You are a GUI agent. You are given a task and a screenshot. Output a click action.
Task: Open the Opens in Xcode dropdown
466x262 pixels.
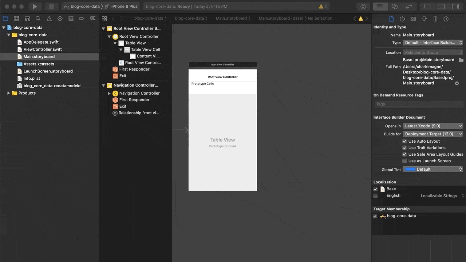click(433, 126)
